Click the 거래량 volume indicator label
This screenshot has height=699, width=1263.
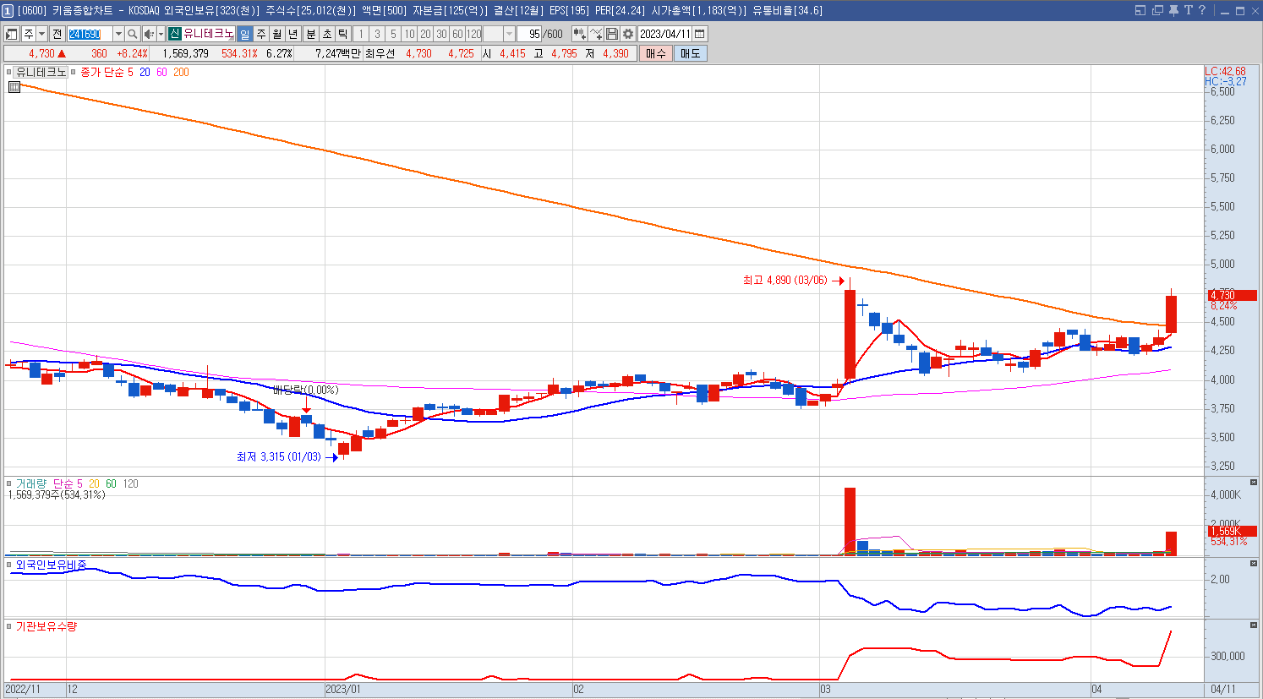[30, 483]
